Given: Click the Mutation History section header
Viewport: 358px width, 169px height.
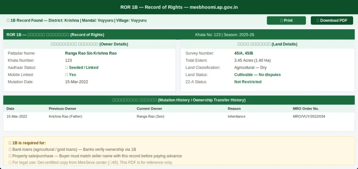Looking at the screenshot, I should tap(179, 100).
